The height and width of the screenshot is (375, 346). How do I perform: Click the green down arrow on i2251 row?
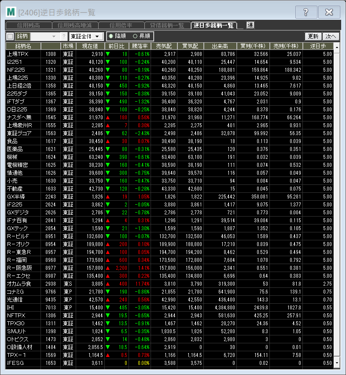[x=108, y=62]
